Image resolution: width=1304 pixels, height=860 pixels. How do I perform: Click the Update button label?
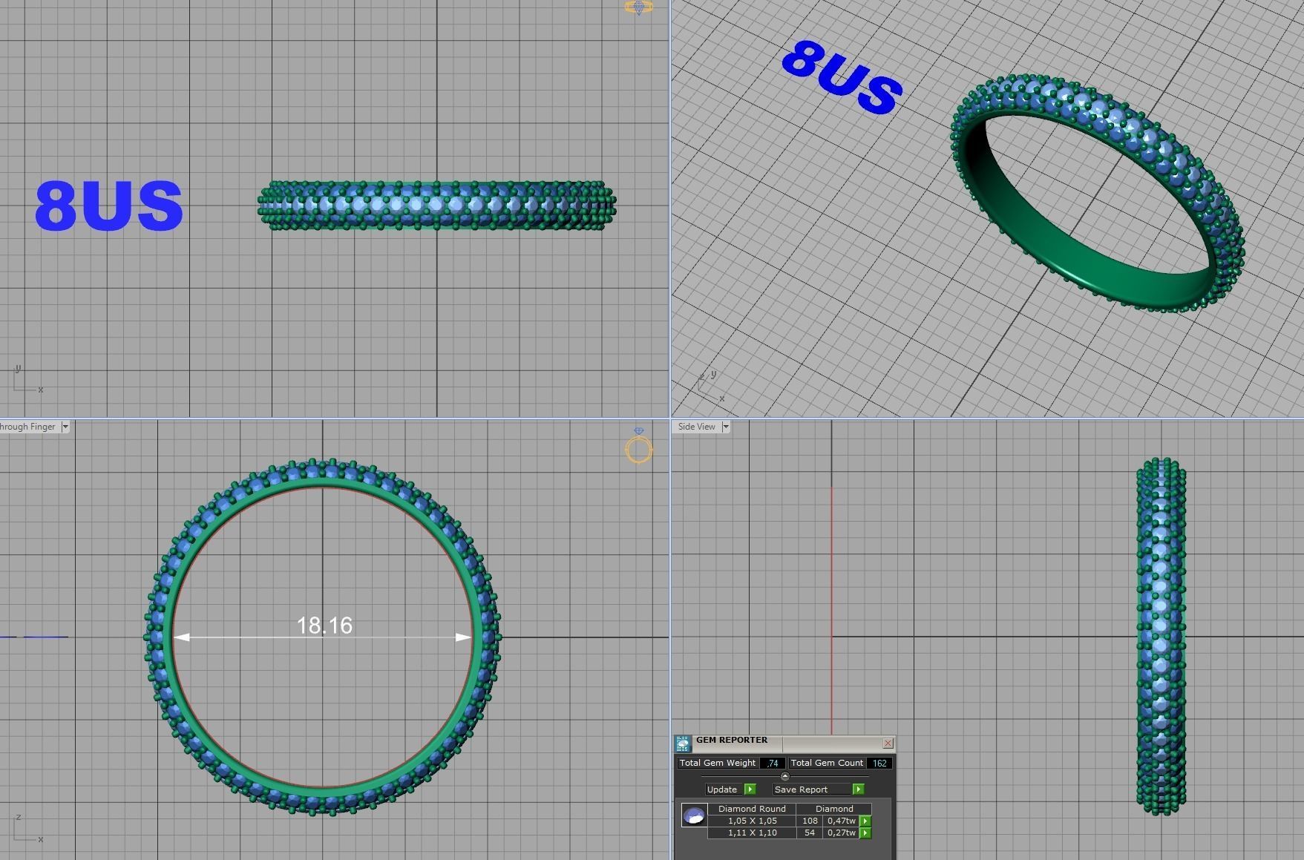coord(722,790)
